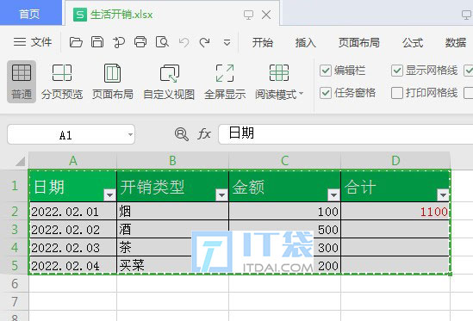This screenshot has height=321, width=473.
Task: Click the export to PDF icon
Action: tap(119, 42)
